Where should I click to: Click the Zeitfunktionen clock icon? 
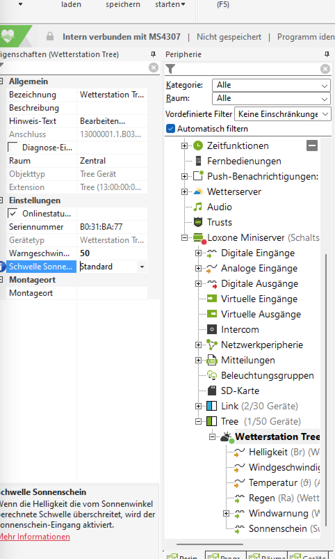(x=198, y=145)
